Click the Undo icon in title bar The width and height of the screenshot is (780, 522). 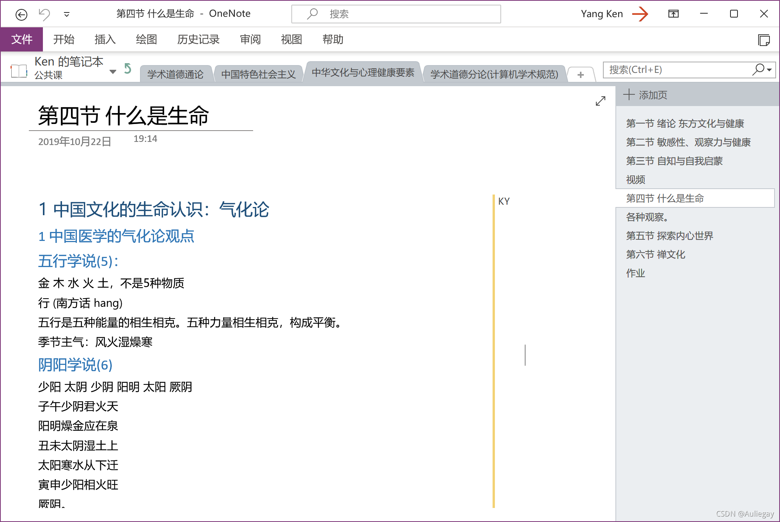pyautogui.click(x=44, y=14)
